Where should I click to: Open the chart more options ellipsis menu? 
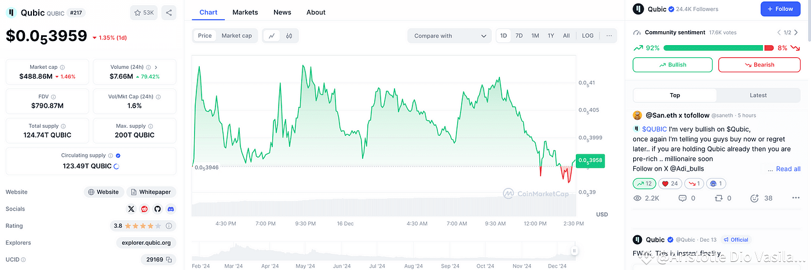click(609, 36)
